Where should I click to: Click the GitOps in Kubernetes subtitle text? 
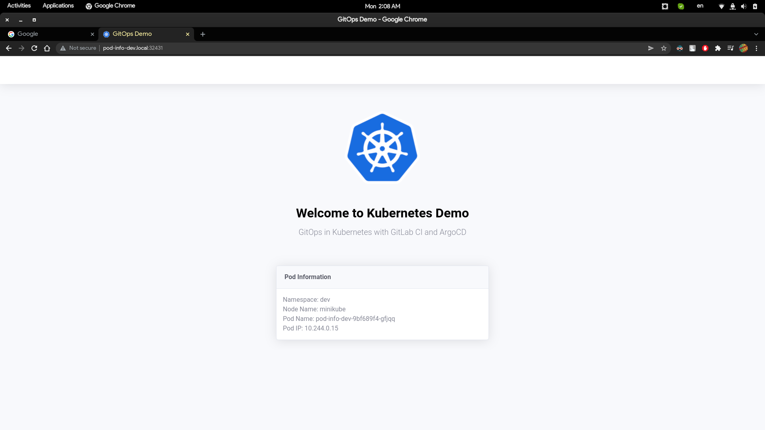[382, 232]
